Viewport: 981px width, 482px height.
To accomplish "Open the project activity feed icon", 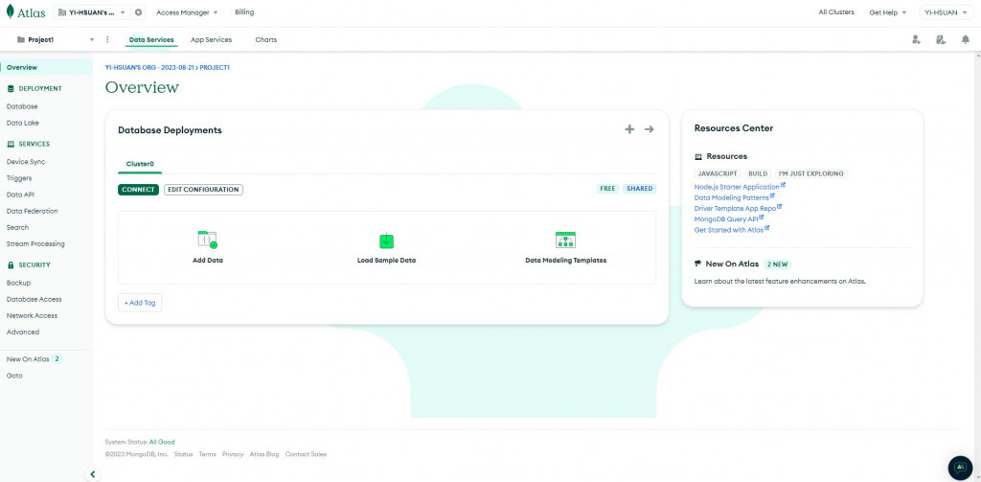I will 941,39.
